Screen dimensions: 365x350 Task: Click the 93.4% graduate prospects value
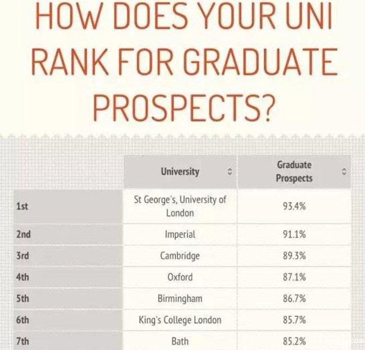click(294, 206)
